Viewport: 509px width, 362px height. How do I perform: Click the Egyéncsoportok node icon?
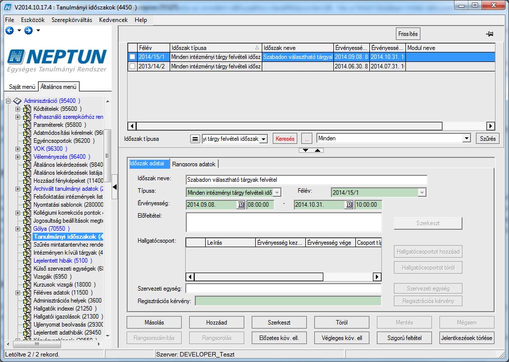coord(27,141)
